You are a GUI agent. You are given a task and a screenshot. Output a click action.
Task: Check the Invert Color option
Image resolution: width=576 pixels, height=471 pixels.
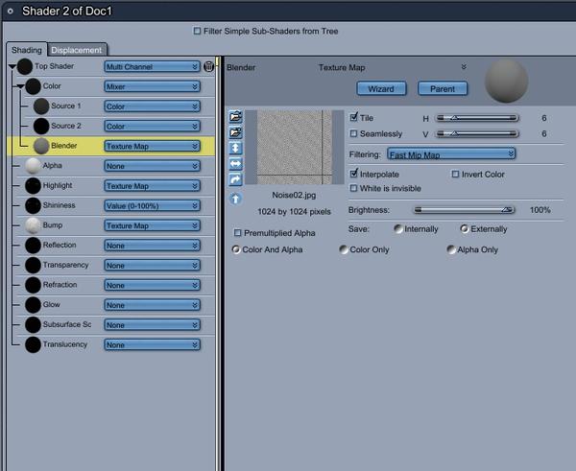455,174
